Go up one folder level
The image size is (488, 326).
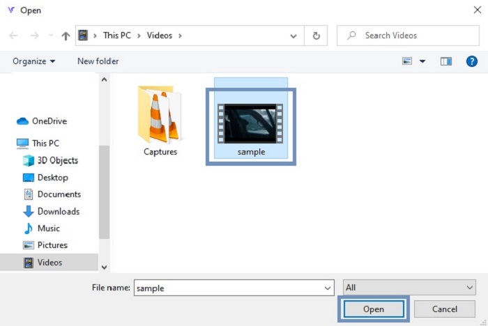click(66, 36)
